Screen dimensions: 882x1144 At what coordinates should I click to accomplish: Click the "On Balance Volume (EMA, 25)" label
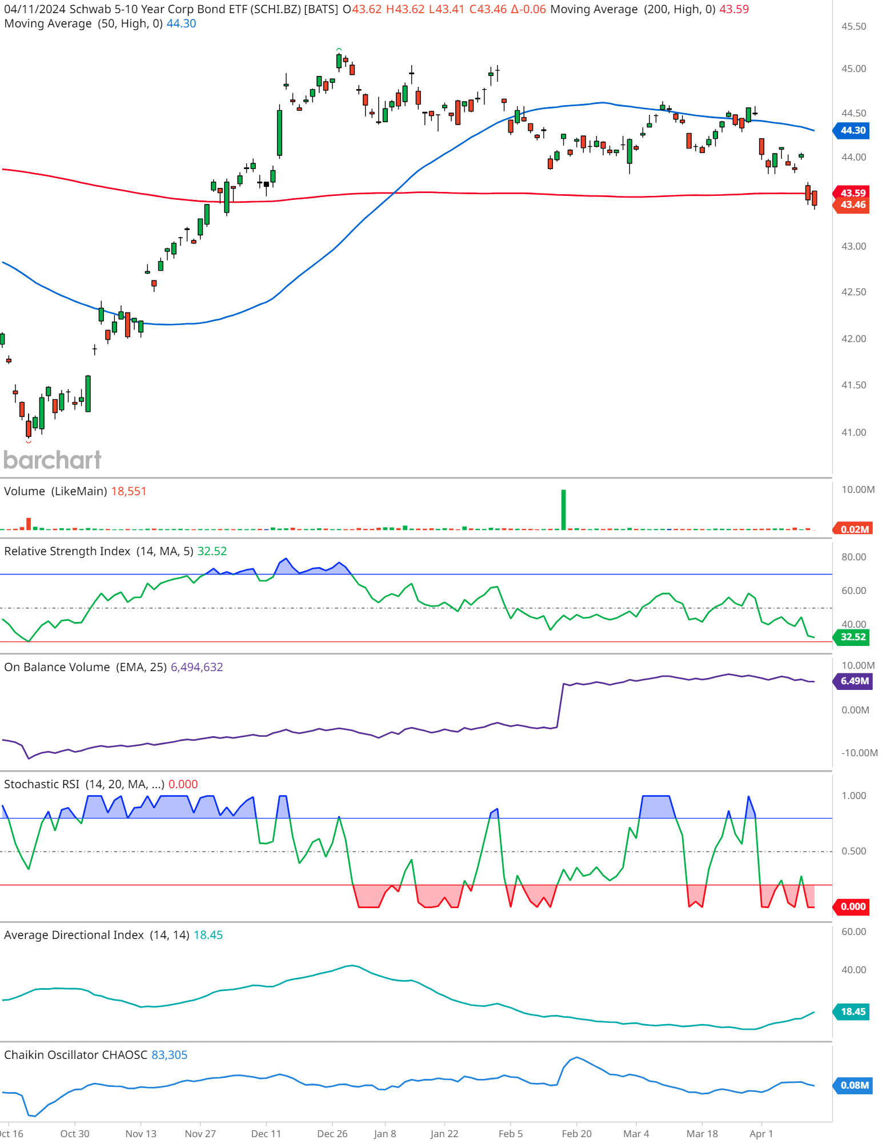pyautogui.click(x=85, y=667)
